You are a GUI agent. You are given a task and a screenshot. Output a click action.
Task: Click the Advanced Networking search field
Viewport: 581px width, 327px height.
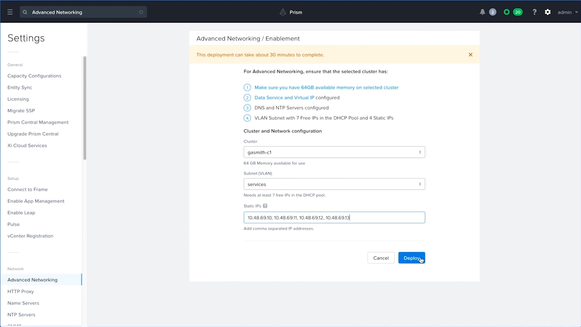(83, 12)
